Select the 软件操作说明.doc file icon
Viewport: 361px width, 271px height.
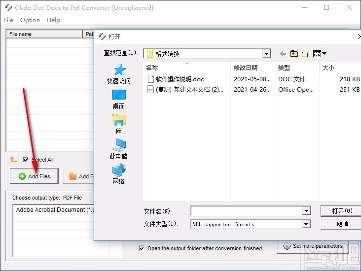click(150, 79)
